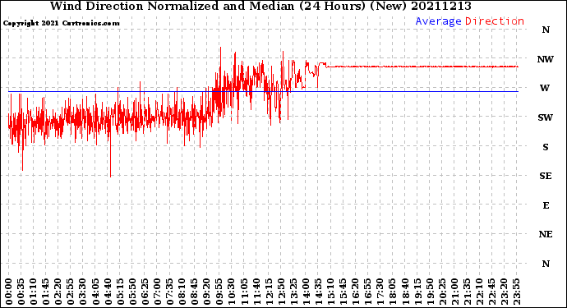Click the 08:45 time label

pos(194,292)
